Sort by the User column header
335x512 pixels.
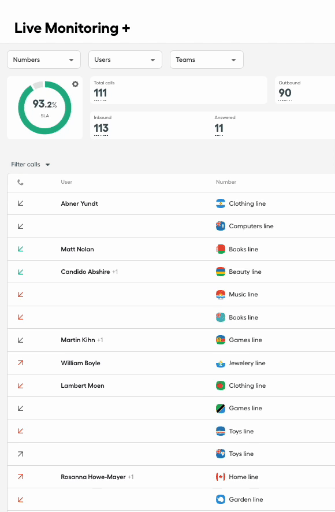tap(66, 182)
